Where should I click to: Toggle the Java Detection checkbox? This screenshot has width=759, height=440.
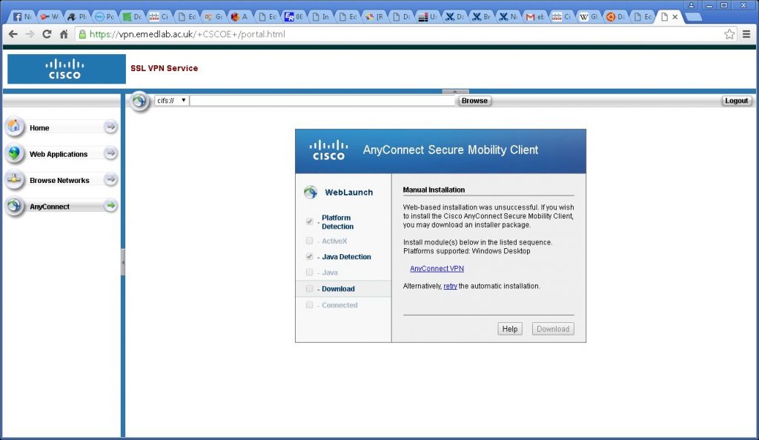tap(309, 256)
